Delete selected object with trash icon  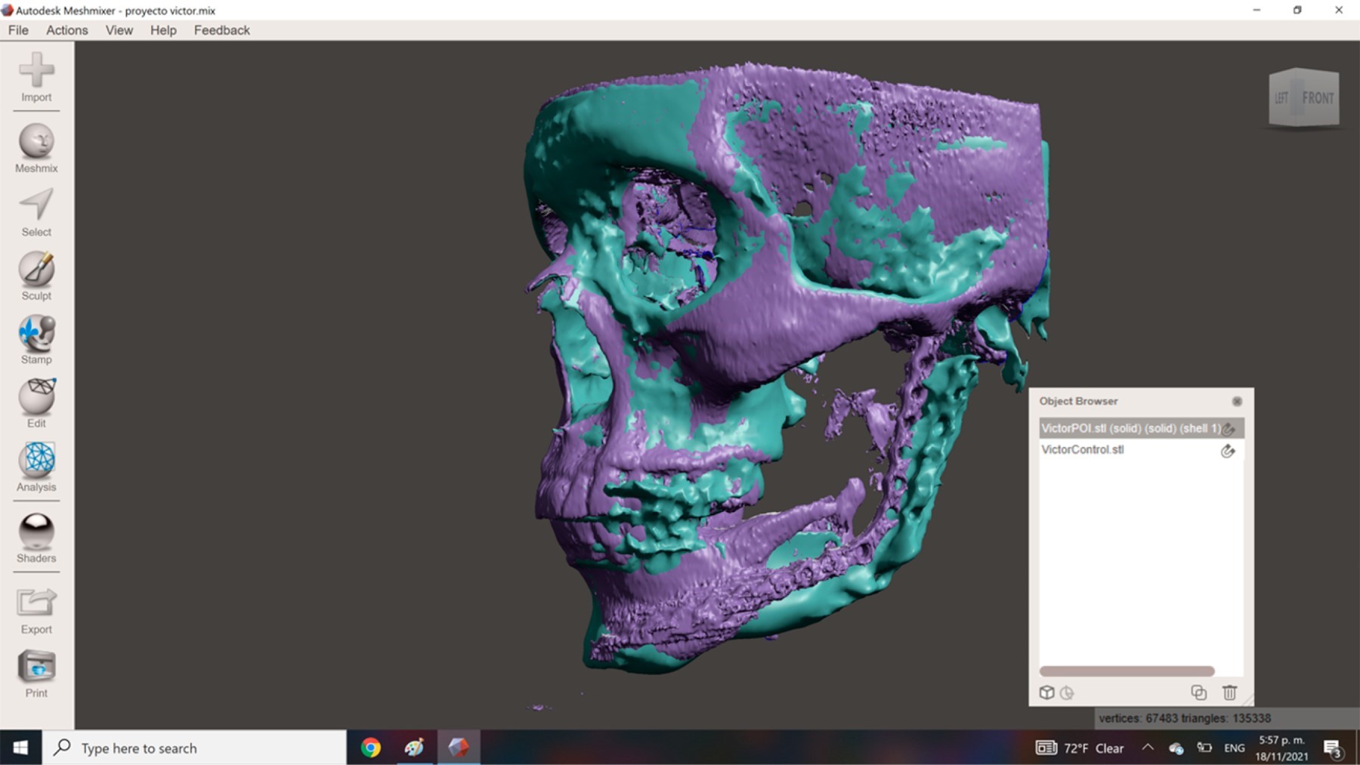(x=1229, y=693)
